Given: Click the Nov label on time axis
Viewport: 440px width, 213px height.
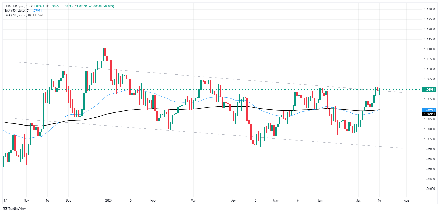Looking at the screenshot, I should (x=26, y=201).
